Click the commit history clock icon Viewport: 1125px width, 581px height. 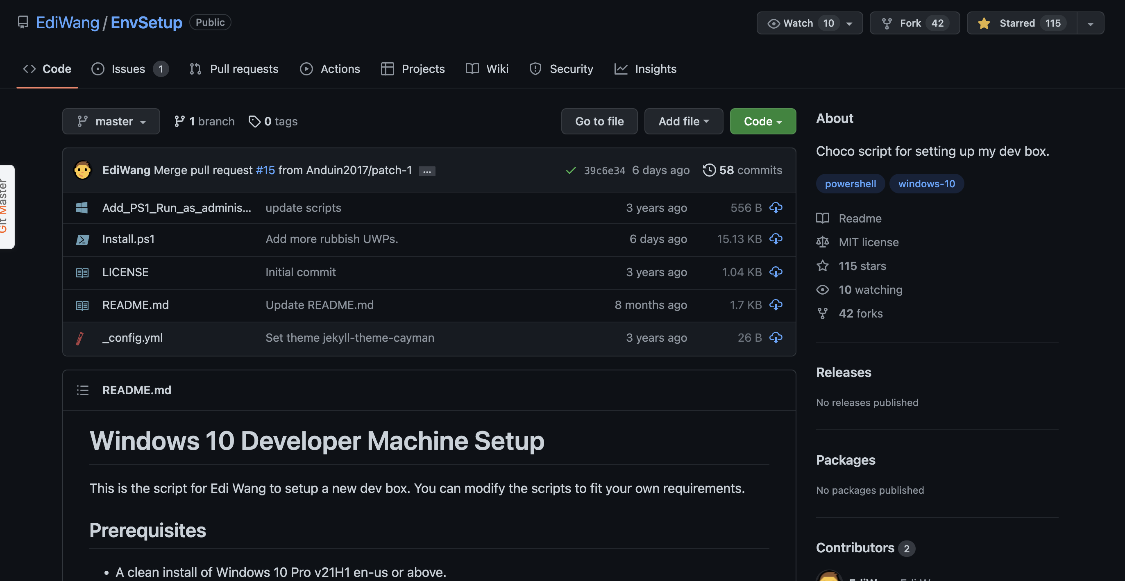click(x=709, y=170)
